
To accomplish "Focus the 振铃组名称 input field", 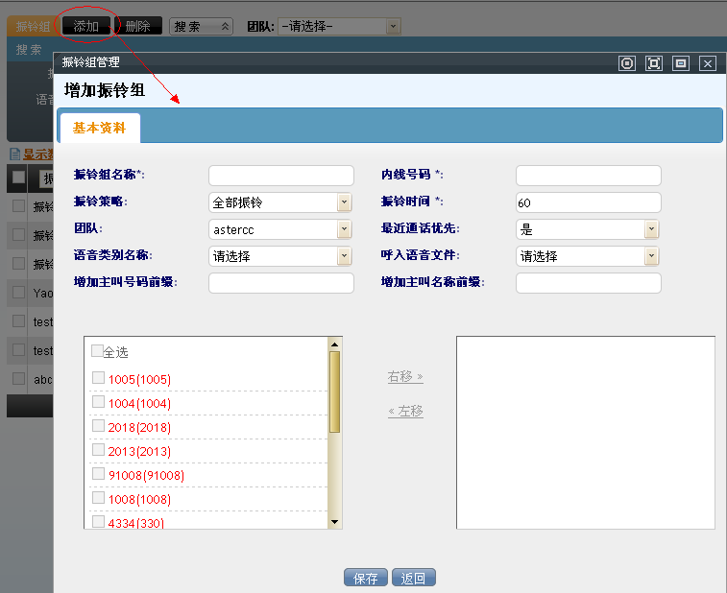I will point(281,176).
